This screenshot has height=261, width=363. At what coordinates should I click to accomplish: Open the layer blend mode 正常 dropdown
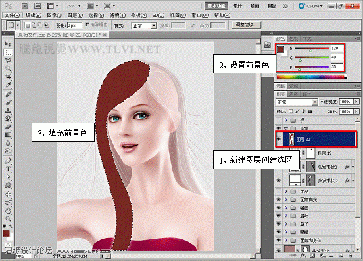point(297,102)
